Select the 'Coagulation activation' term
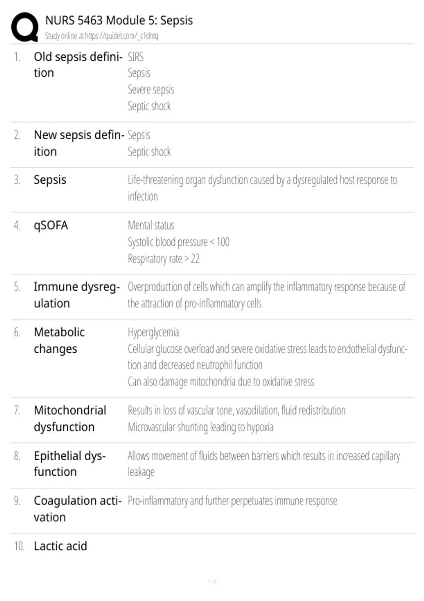The height and width of the screenshot is (601, 424). click(77, 509)
